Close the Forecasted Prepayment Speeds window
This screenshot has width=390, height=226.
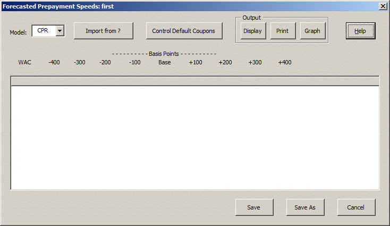[383, 6]
